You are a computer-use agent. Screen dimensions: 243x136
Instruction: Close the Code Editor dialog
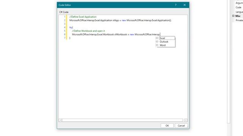coord(185,5)
